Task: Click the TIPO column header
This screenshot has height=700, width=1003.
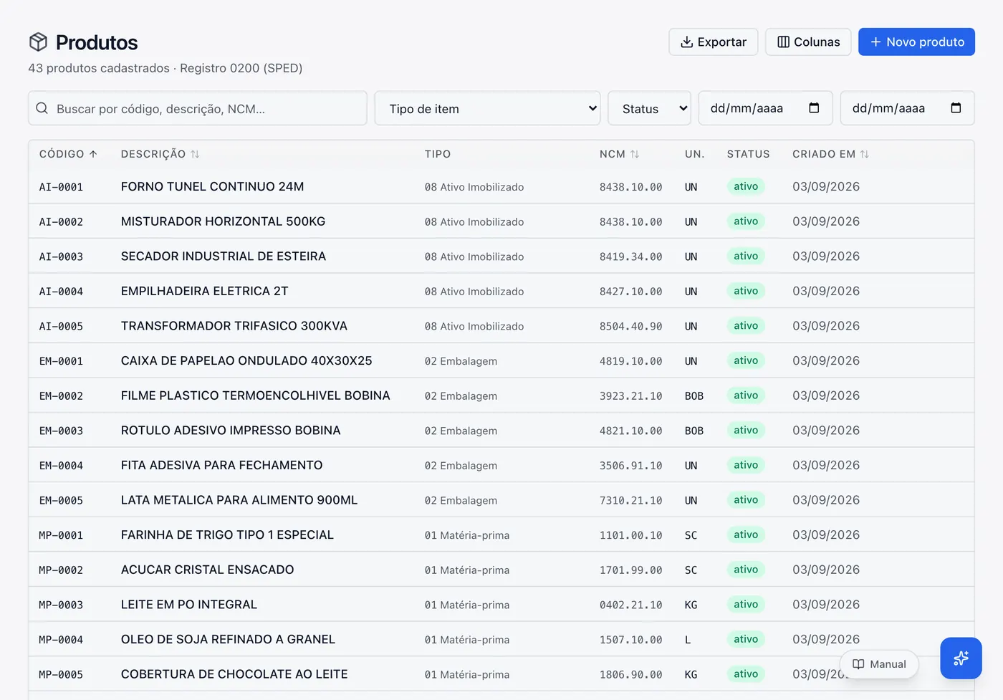Action: [438, 154]
